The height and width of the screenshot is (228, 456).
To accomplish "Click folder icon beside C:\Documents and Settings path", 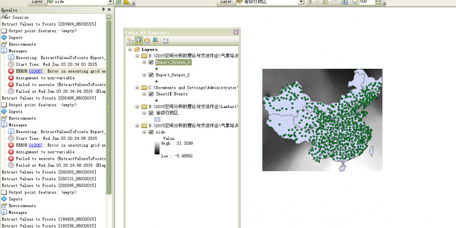I will [144, 88].
